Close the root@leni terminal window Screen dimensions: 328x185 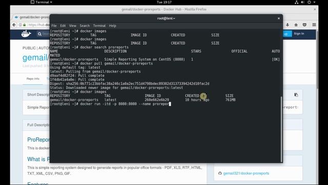pos(279,18)
